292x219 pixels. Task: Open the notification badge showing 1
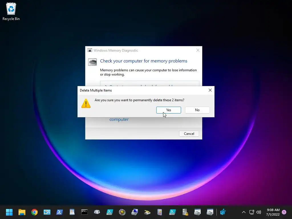(284, 212)
